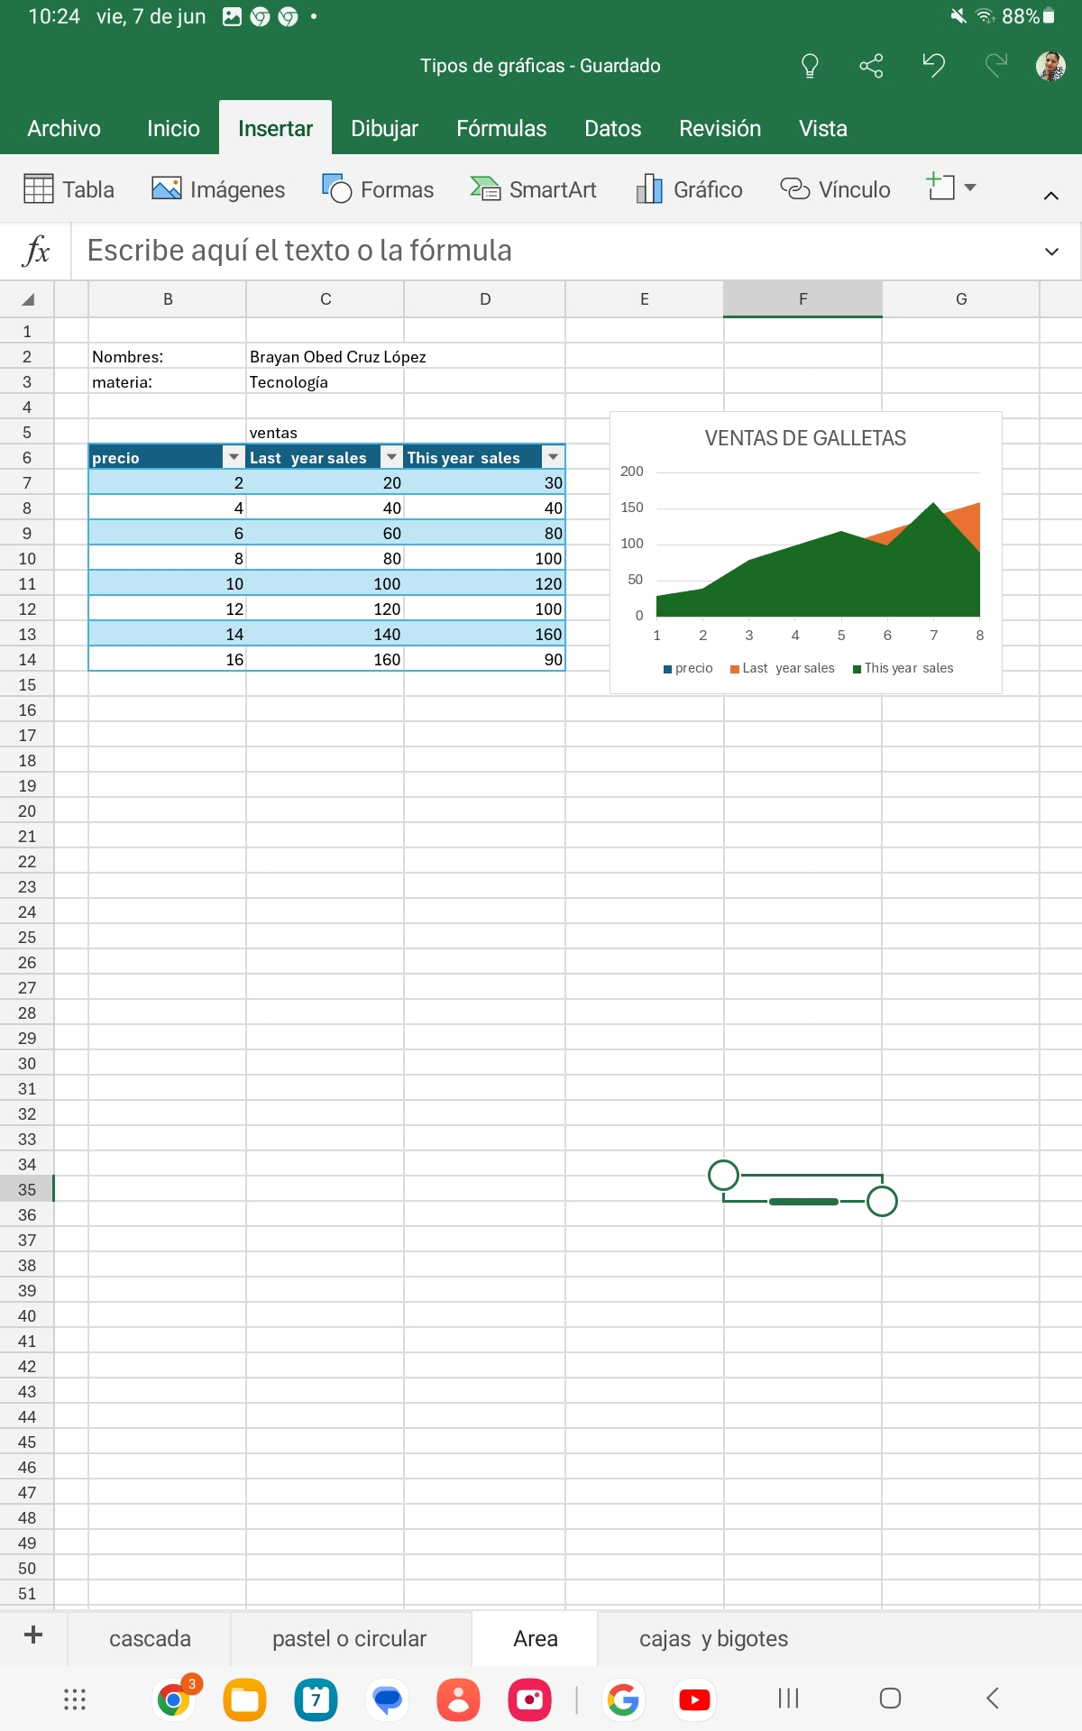The image size is (1082, 1731).
Task: Open YouTube from the taskbar
Action: pyautogui.click(x=693, y=1699)
